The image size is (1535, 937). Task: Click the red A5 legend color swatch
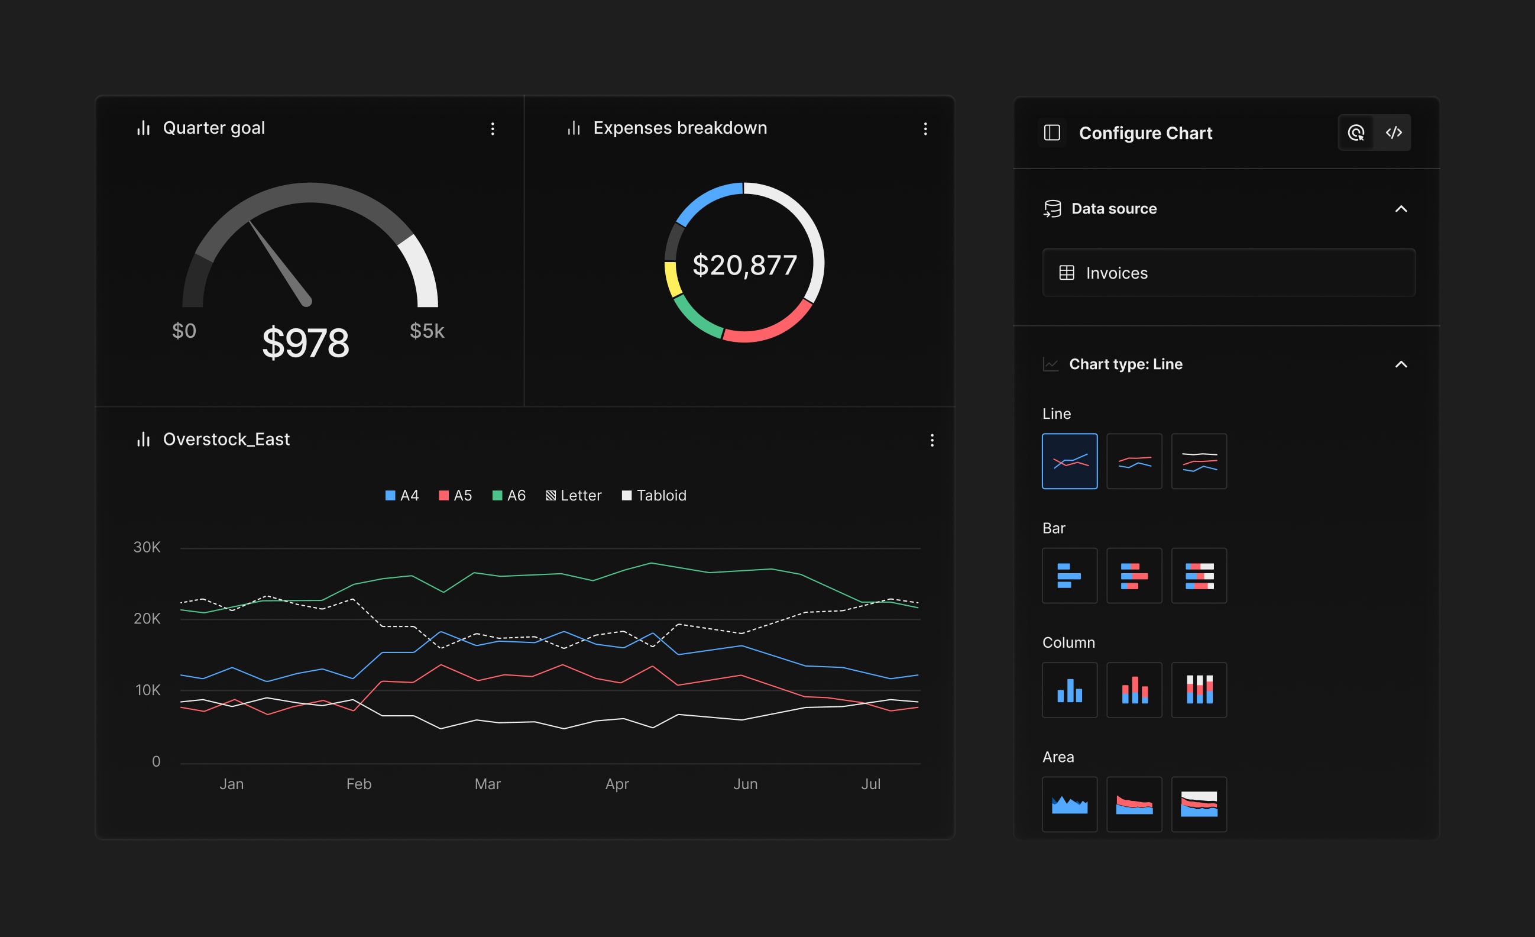(x=442, y=495)
